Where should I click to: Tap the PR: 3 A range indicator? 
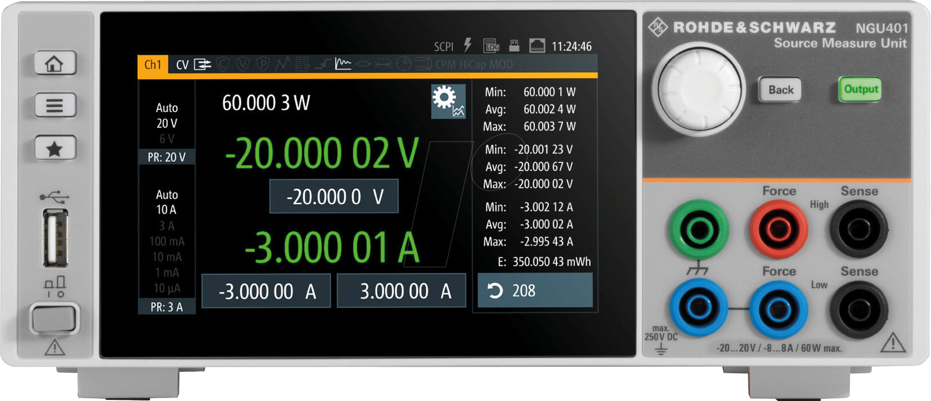(x=167, y=307)
